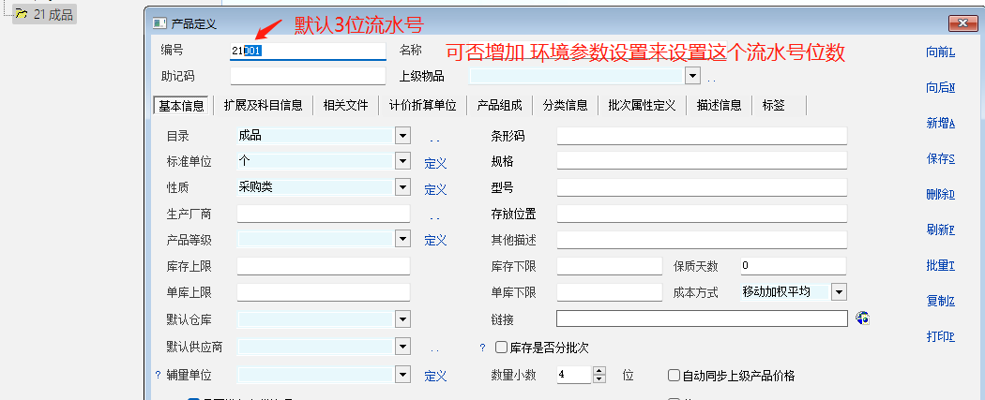
Task: Click the 定义 link next to 性质
Action: click(x=435, y=189)
